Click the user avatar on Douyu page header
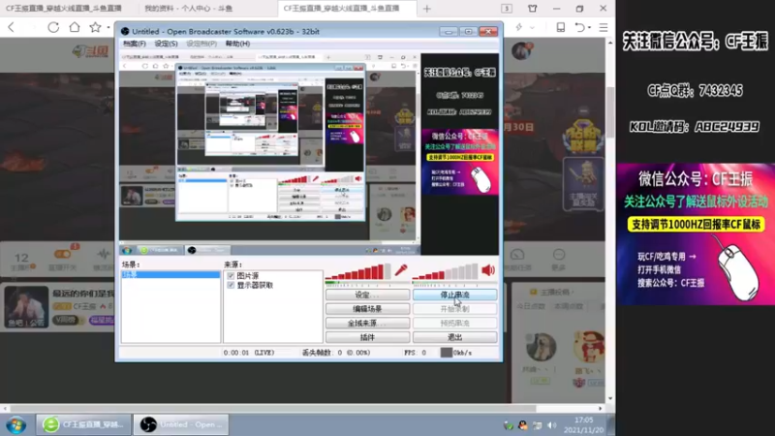The height and width of the screenshot is (436, 775). [x=522, y=51]
